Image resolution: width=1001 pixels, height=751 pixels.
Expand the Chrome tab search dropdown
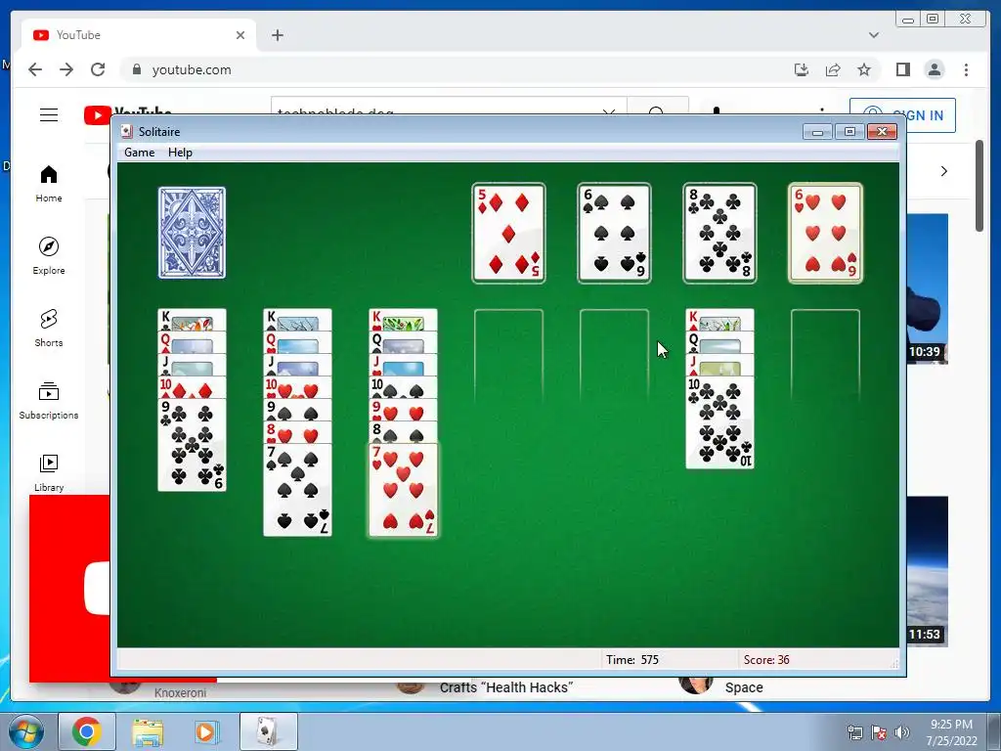click(874, 35)
